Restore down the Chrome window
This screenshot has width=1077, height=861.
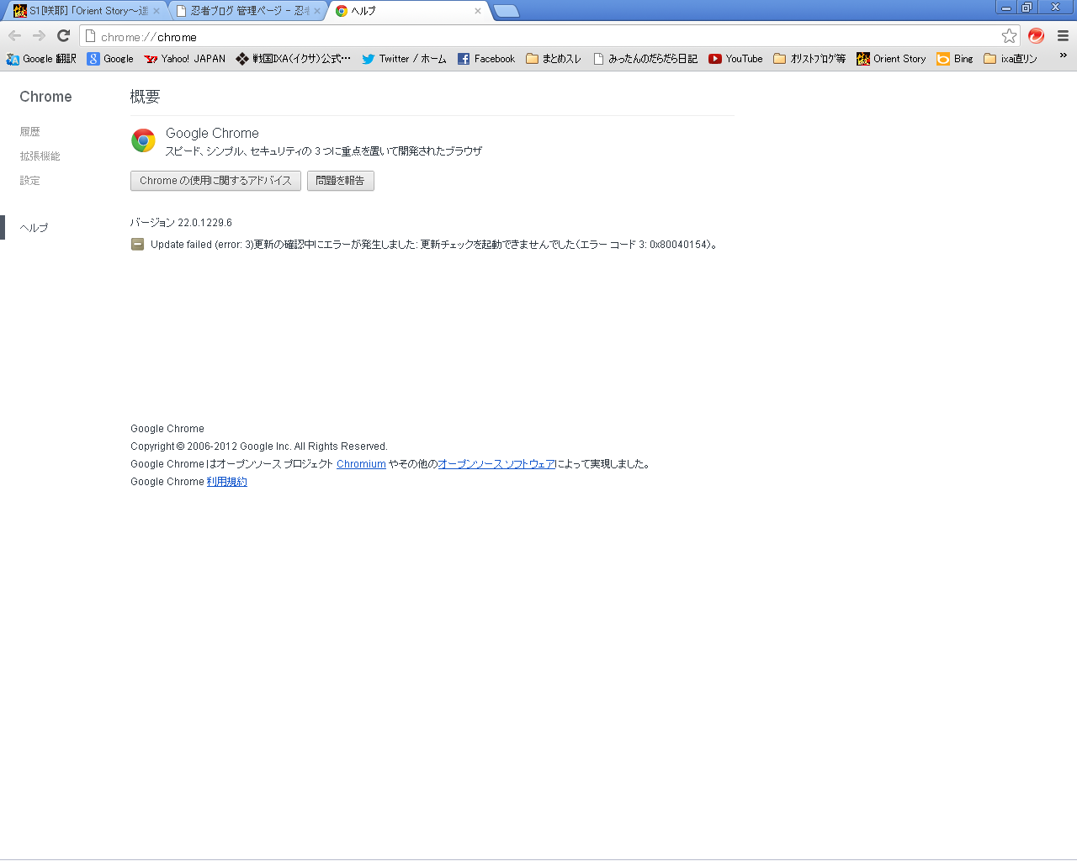point(1027,8)
